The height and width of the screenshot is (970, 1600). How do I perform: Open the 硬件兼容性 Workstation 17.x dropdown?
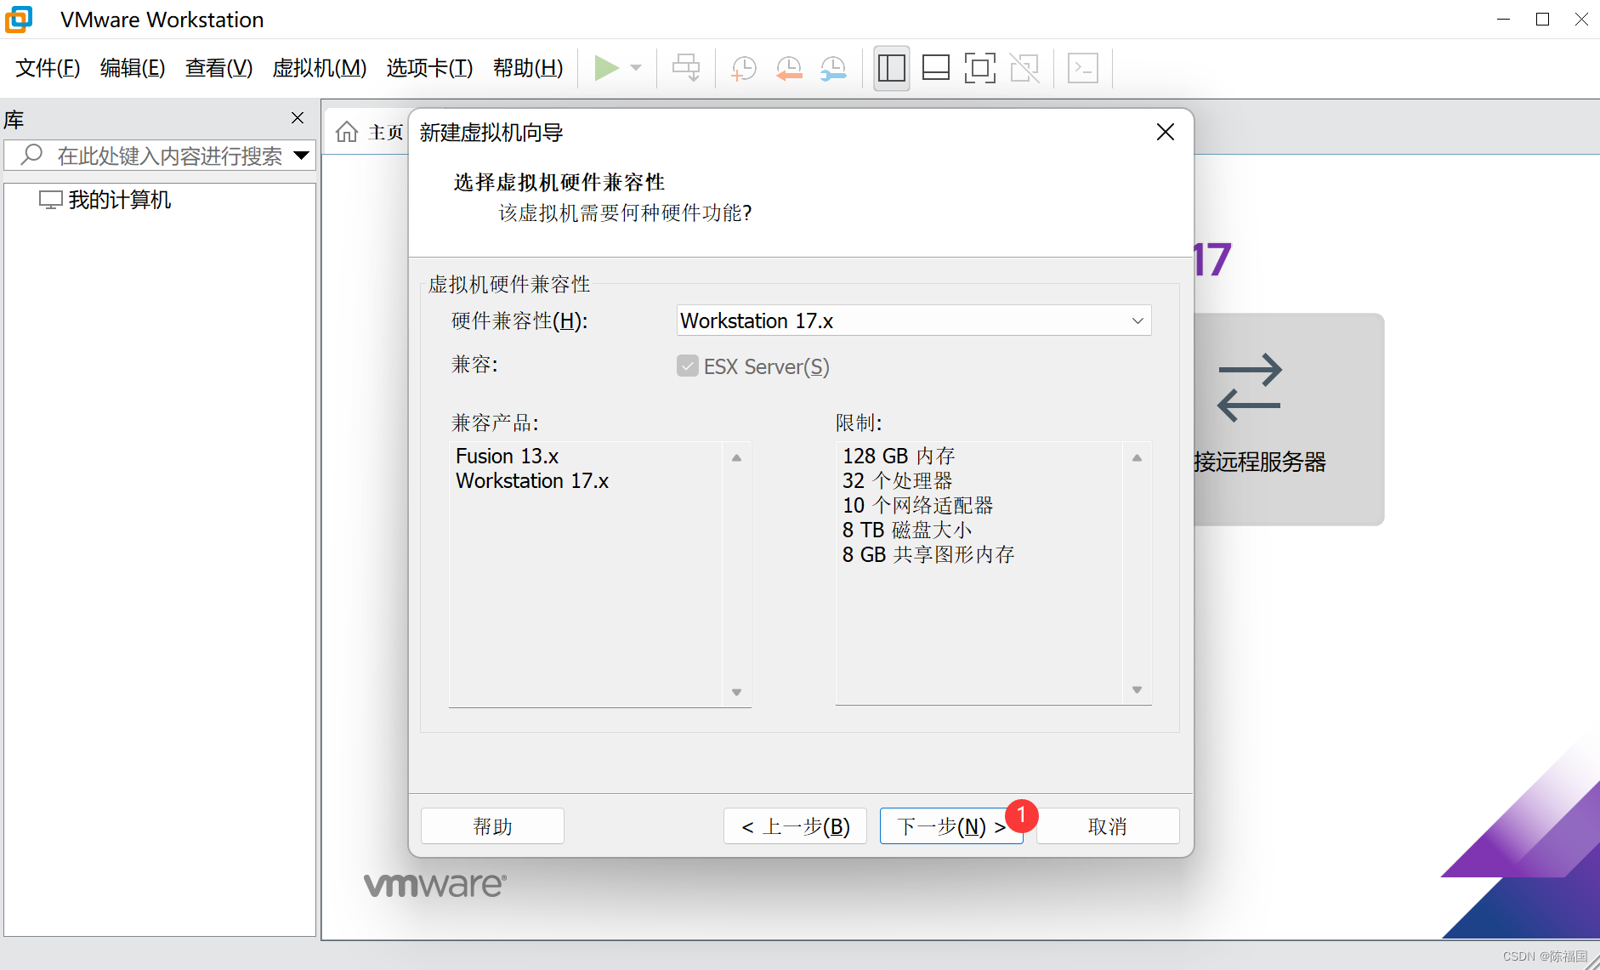(914, 320)
